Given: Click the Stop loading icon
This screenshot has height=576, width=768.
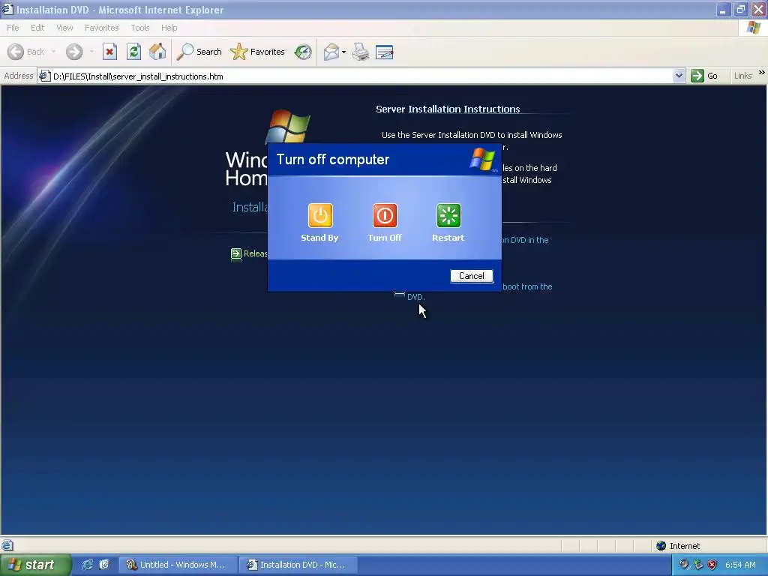Looking at the screenshot, I should [109, 52].
